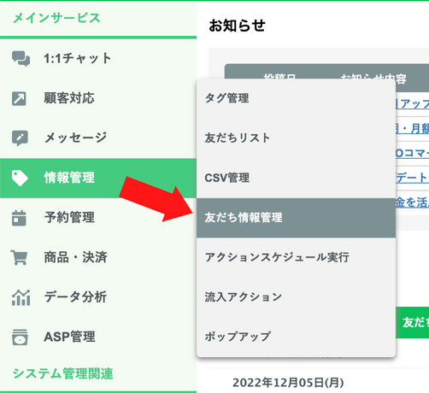Click the 顧客対応 arrow icon
Screen dimensions: 429x393
[19, 98]
